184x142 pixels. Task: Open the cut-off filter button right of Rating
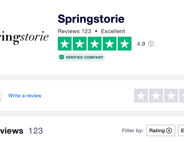coord(181,131)
